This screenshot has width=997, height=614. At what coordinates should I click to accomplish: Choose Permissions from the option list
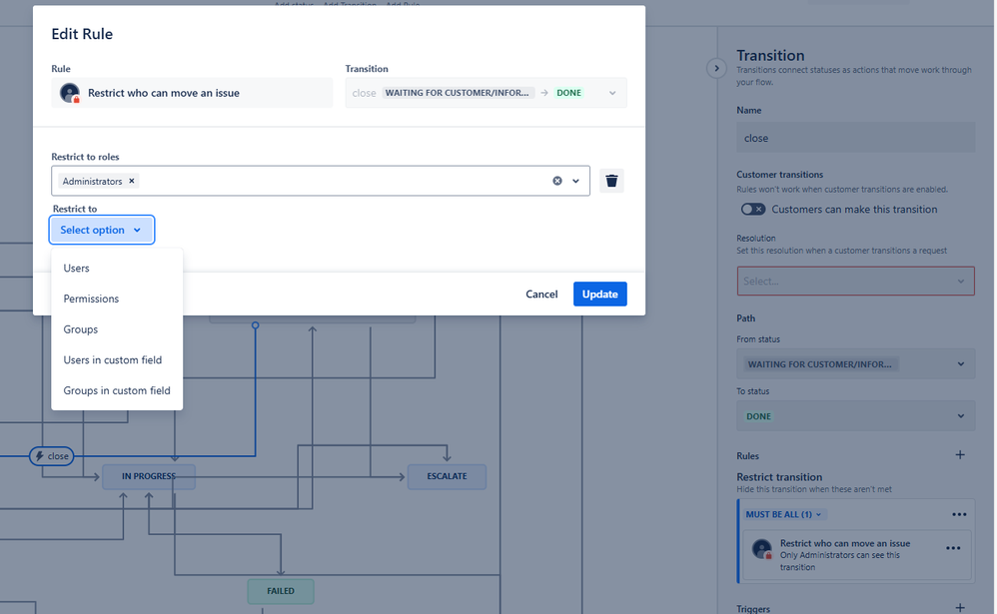click(x=117, y=299)
